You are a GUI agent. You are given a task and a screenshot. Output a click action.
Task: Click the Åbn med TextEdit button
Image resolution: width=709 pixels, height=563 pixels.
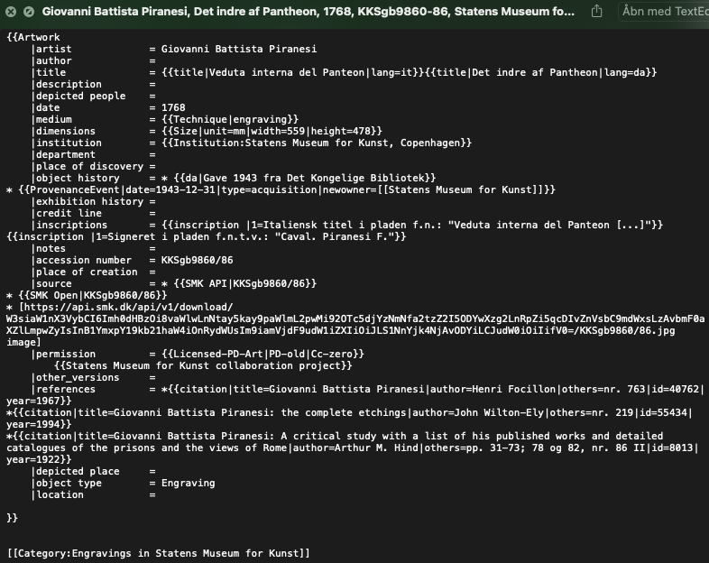point(665,12)
